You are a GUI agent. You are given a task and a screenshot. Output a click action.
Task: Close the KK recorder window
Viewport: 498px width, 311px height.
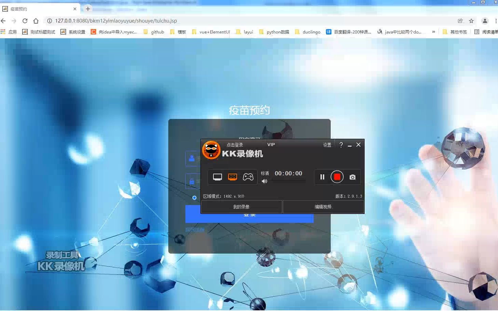tap(358, 145)
